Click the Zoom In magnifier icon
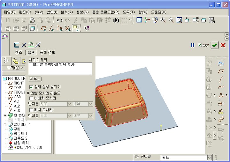 (x=163, y=20)
